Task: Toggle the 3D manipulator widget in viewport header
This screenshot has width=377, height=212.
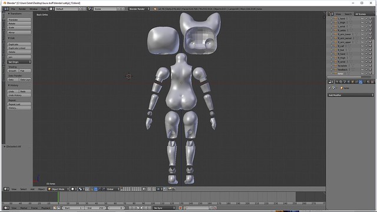Action: [91, 189]
